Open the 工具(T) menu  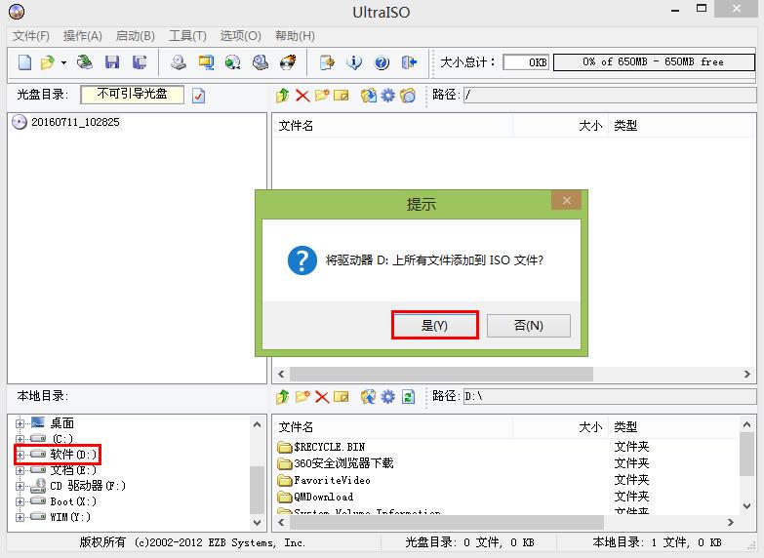pyautogui.click(x=187, y=35)
